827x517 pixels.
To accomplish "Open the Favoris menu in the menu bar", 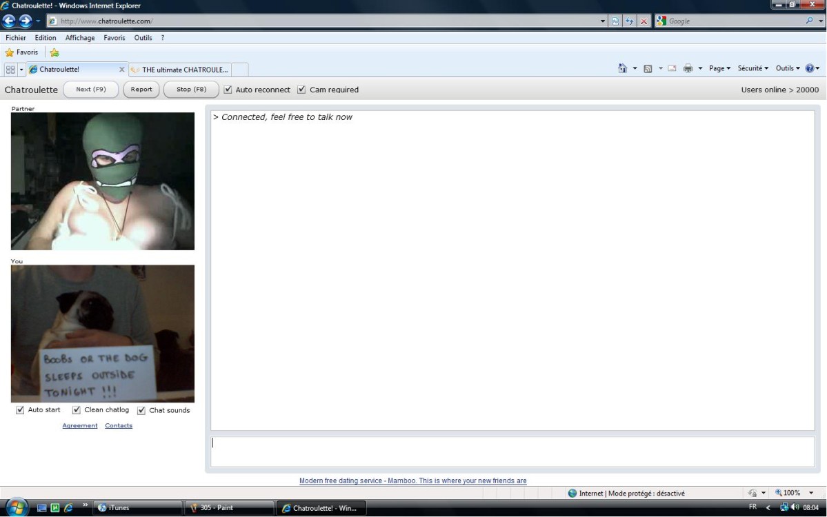I will tap(114, 38).
